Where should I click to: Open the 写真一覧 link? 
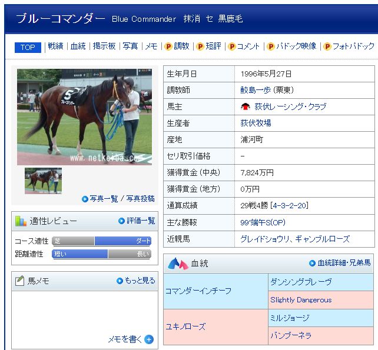[x=104, y=199]
